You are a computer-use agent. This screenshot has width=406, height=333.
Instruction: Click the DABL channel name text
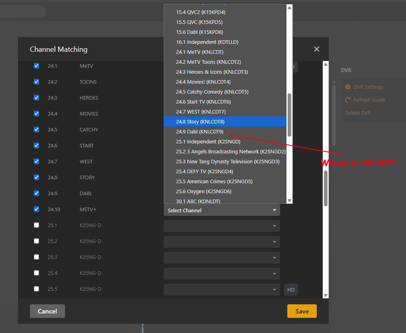[86, 194]
